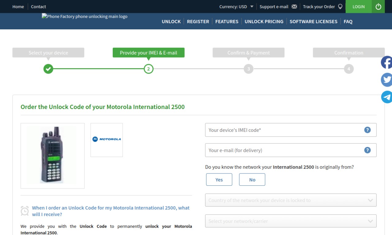Click the step 2 circle indicator
Viewport: 392px width, 235px height.
[149, 69]
